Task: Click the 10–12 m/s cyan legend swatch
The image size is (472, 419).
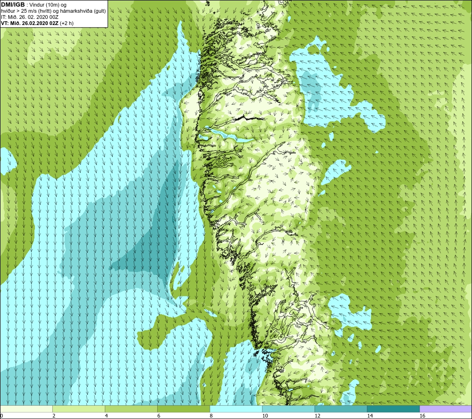Action: click(288, 409)
